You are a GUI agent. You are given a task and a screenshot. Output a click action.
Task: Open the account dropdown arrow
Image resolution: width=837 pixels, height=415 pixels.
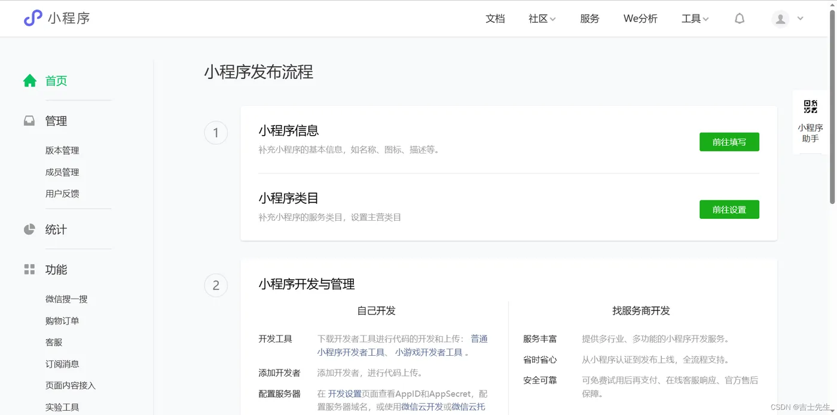(x=801, y=19)
